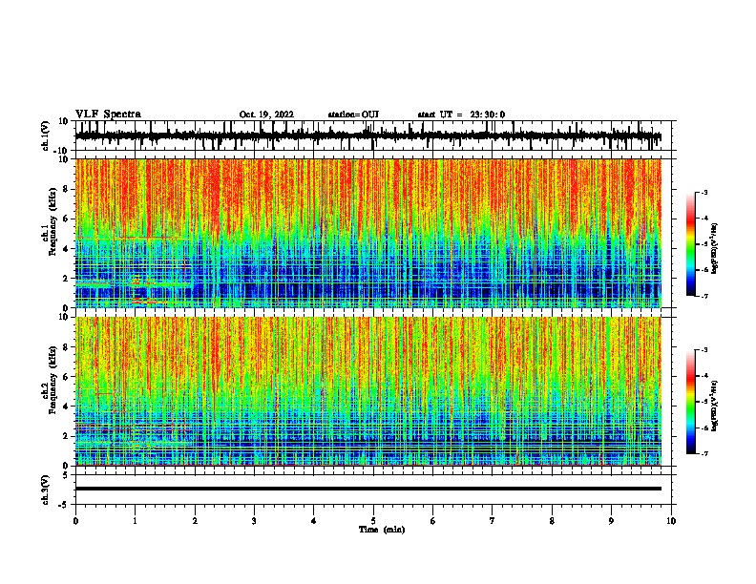Select the date text 'Oct. 19, 2022'

coord(266,115)
